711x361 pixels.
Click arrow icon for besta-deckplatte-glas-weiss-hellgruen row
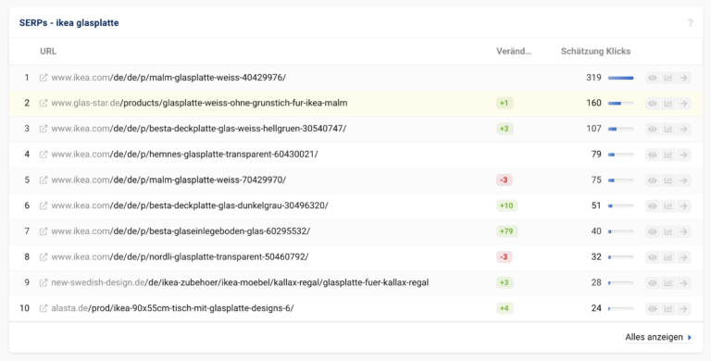(x=683, y=130)
